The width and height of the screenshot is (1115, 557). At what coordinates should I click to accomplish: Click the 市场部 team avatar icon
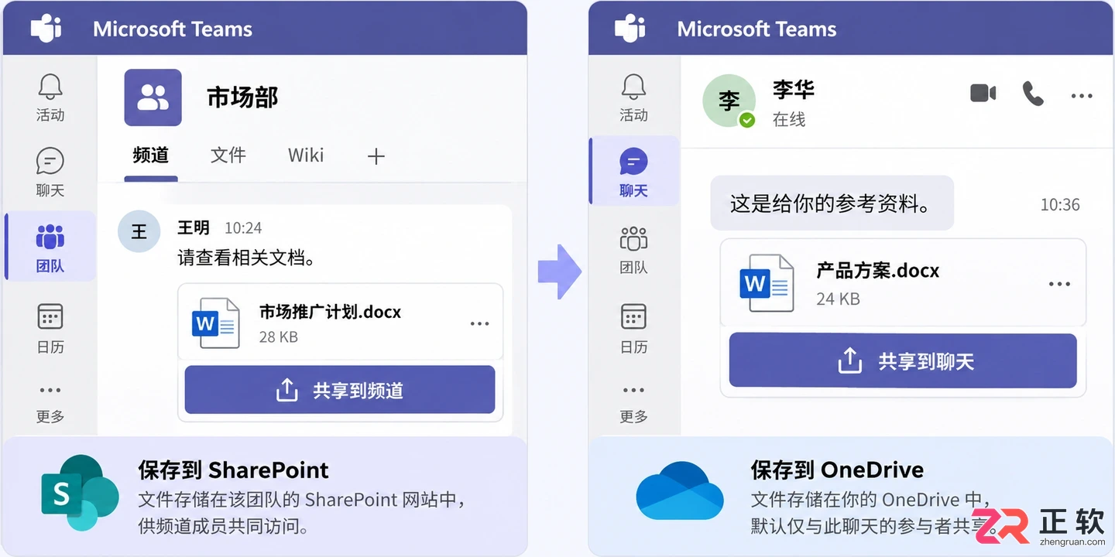[x=153, y=97]
